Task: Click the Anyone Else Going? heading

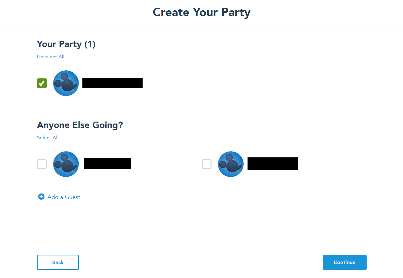Action: click(x=80, y=125)
